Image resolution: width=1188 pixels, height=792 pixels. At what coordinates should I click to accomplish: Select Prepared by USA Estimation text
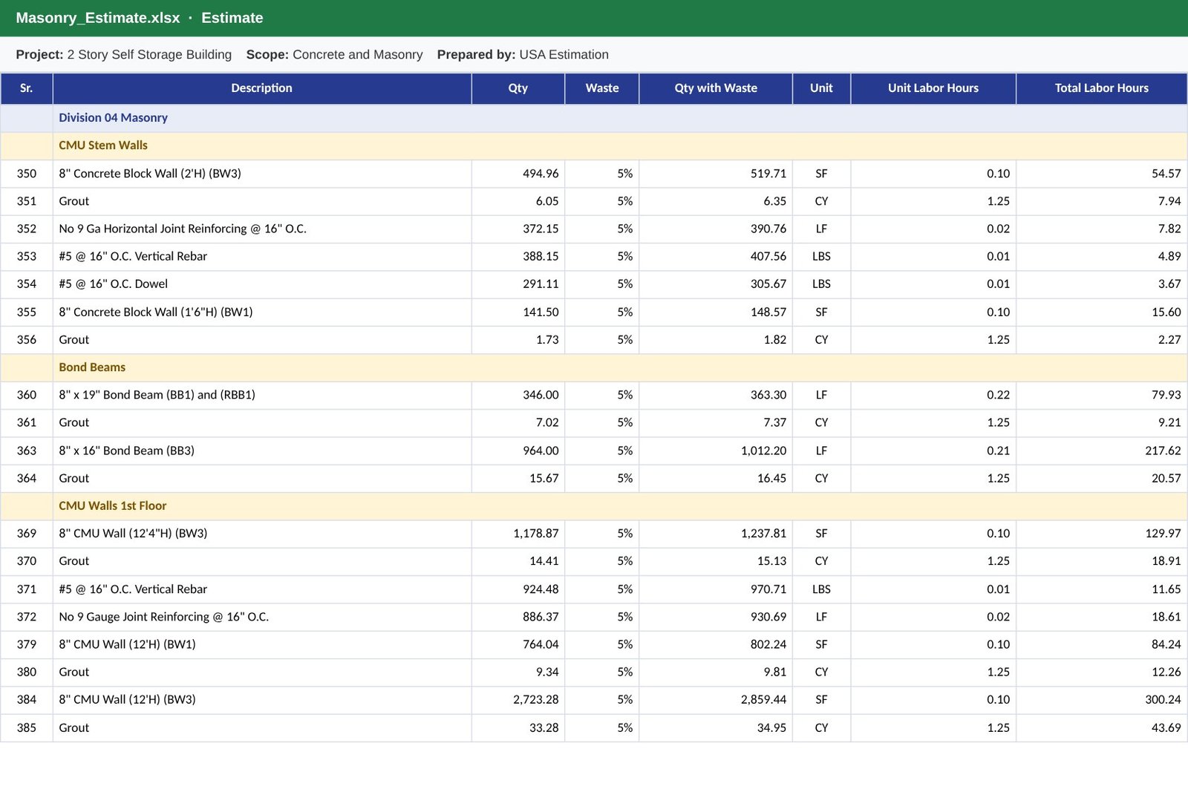click(523, 55)
